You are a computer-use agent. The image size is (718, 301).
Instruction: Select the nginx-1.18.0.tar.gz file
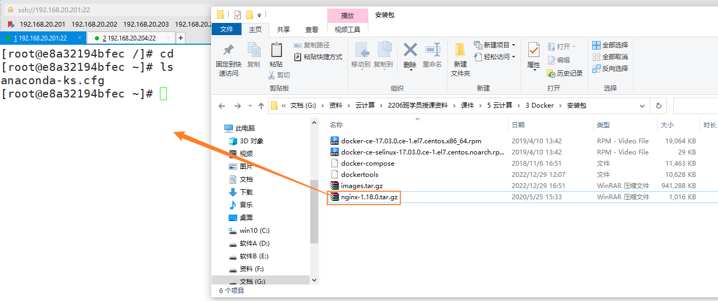coord(369,197)
